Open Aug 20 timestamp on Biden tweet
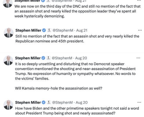 (81, 102)
